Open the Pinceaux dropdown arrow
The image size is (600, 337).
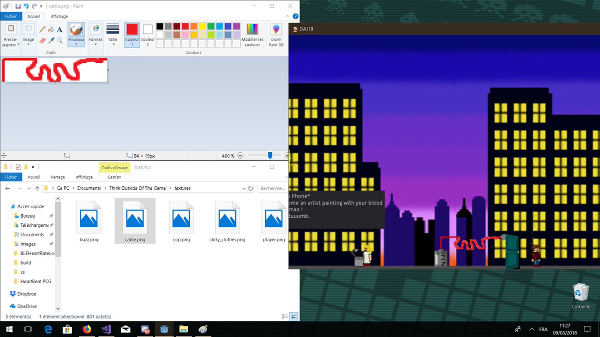(76, 42)
